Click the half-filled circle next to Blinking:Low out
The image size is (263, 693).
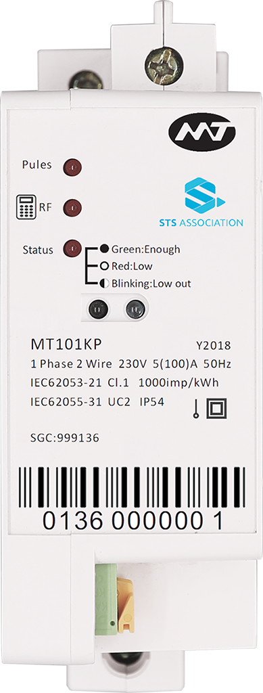[x=104, y=284]
